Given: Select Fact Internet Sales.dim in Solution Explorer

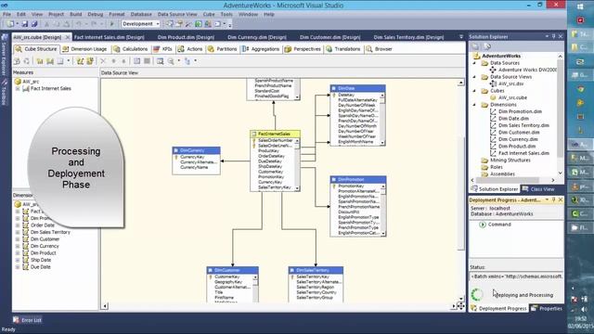Looking at the screenshot, I should click(x=523, y=153).
